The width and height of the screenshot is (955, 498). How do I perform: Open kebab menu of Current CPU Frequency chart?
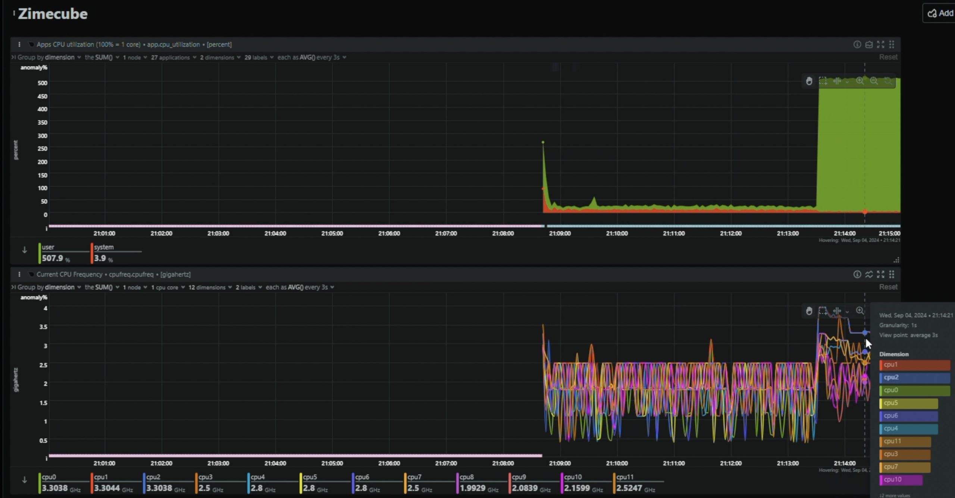pos(19,274)
